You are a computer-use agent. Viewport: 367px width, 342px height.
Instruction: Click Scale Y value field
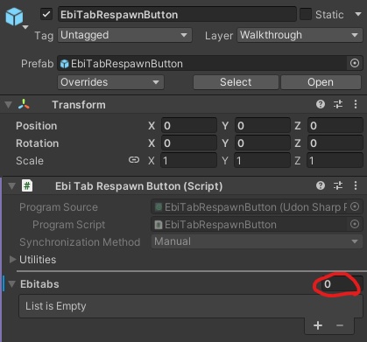(x=263, y=160)
